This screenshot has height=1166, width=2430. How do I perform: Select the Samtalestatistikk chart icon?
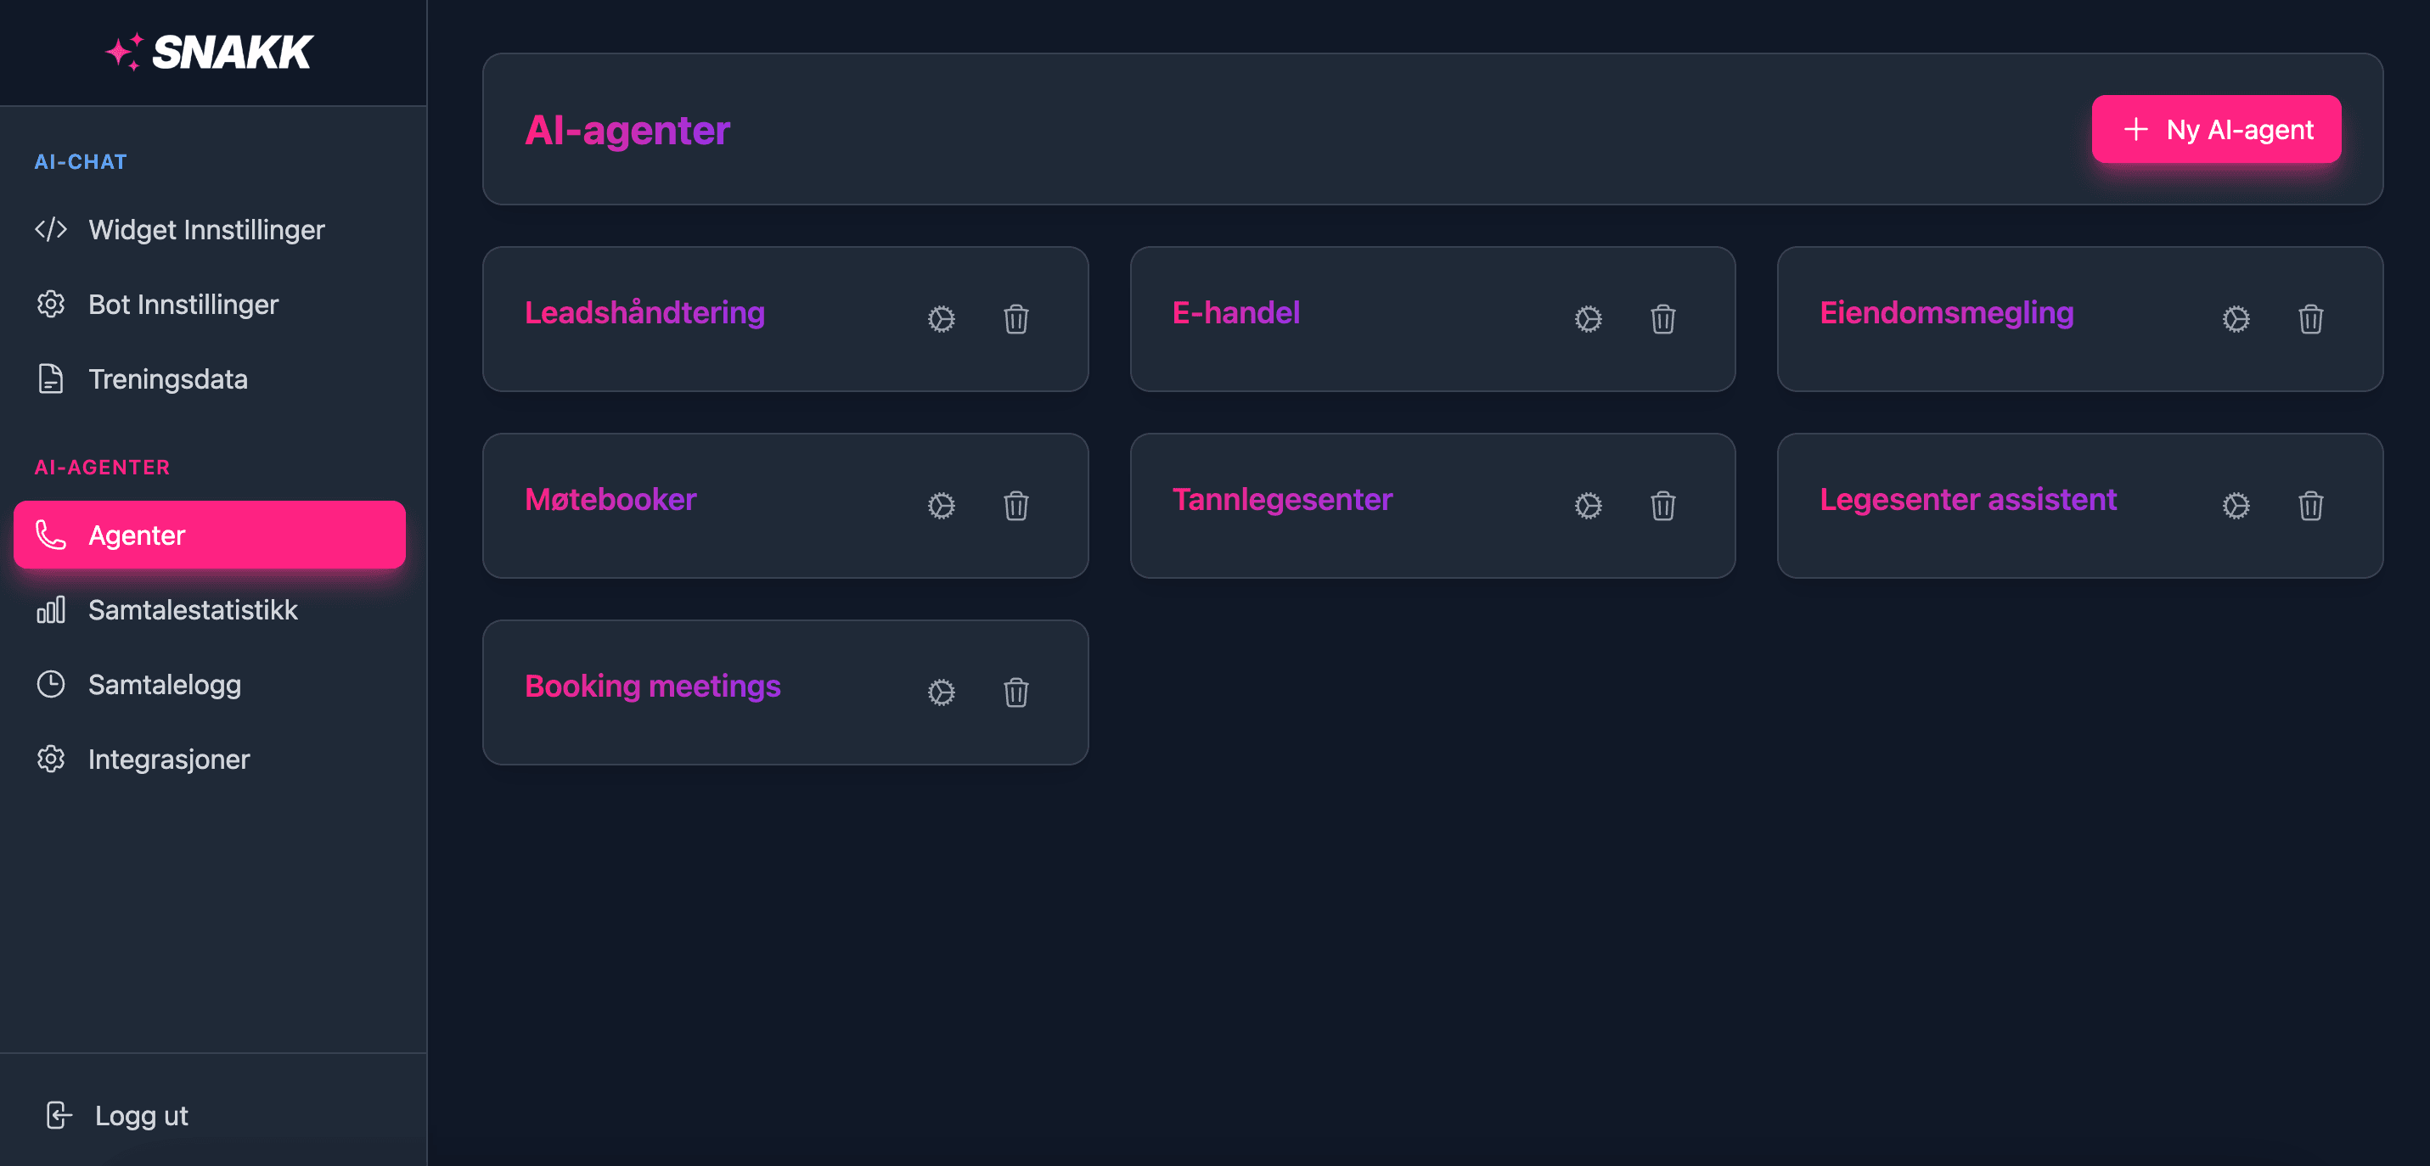click(51, 610)
